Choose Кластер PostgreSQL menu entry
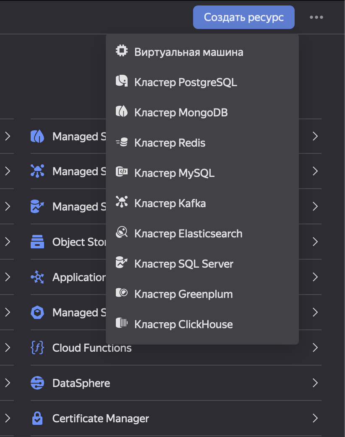 point(186,82)
